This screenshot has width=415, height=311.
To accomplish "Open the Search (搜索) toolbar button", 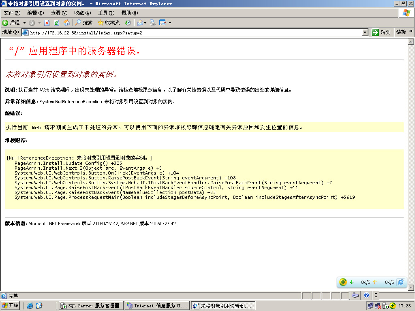I will point(83,23).
